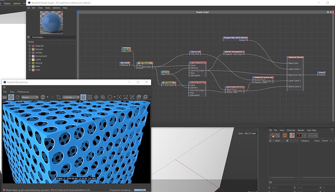The height and width of the screenshot is (192, 335).
Task: Toggle the lock camera button in RenderView
Action: click(84, 97)
